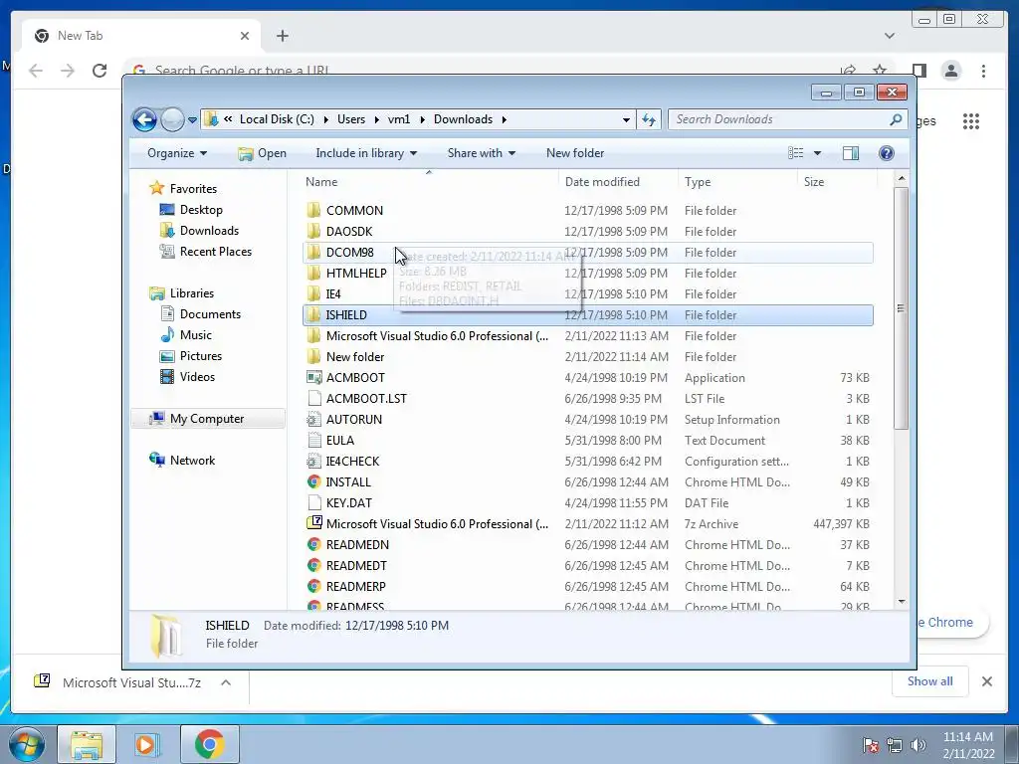Select the READMEDN file icon
Viewport: 1019px width, 764px height.
tap(313, 544)
